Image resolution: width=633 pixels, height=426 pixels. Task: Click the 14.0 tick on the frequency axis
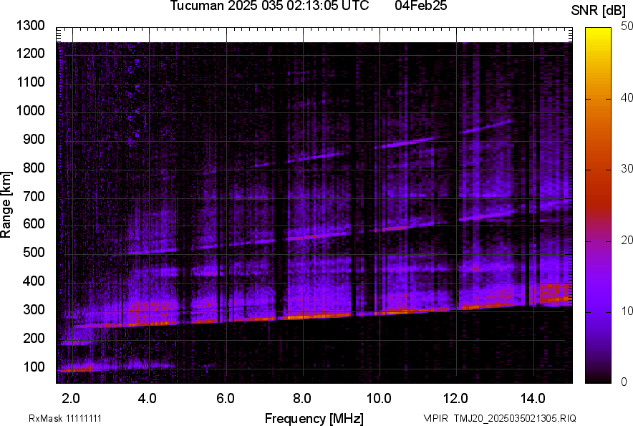(x=533, y=398)
